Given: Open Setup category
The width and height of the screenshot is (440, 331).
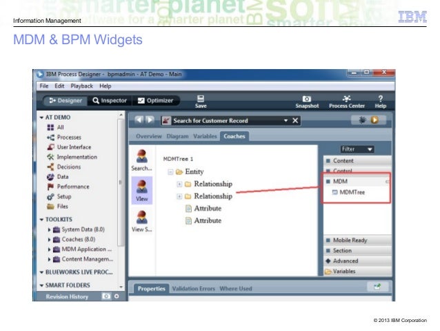Looking at the screenshot, I should click(59, 196).
